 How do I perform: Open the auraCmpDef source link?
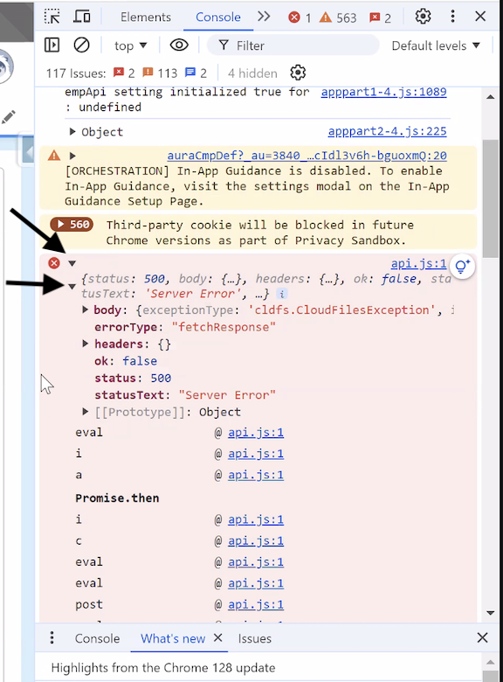click(307, 156)
